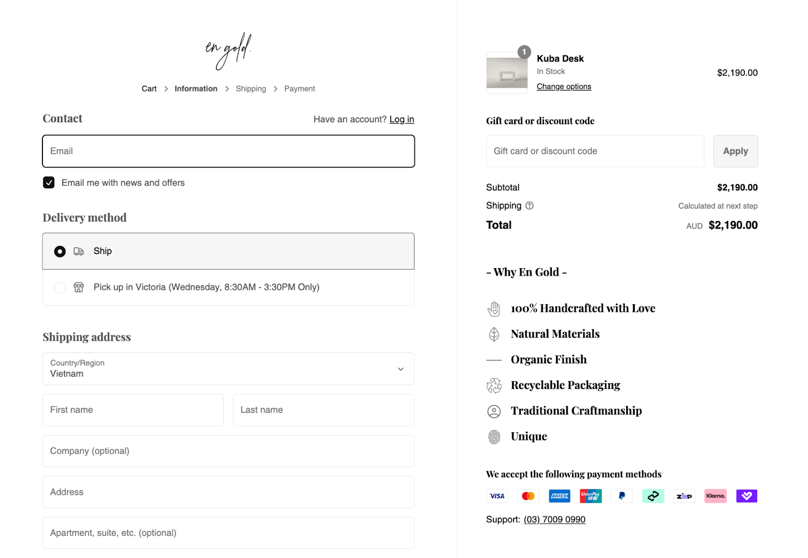Click the purple Laybuy payment icon
Screen dimensions: 808x558
746,496
